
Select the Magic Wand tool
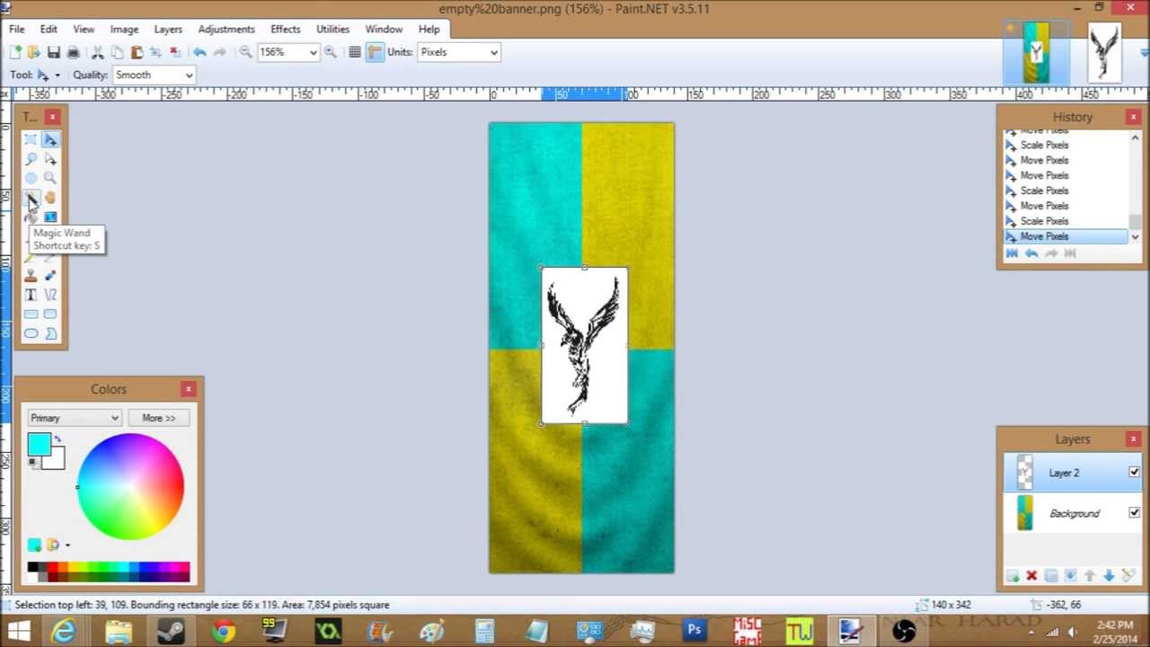point(31,198)
